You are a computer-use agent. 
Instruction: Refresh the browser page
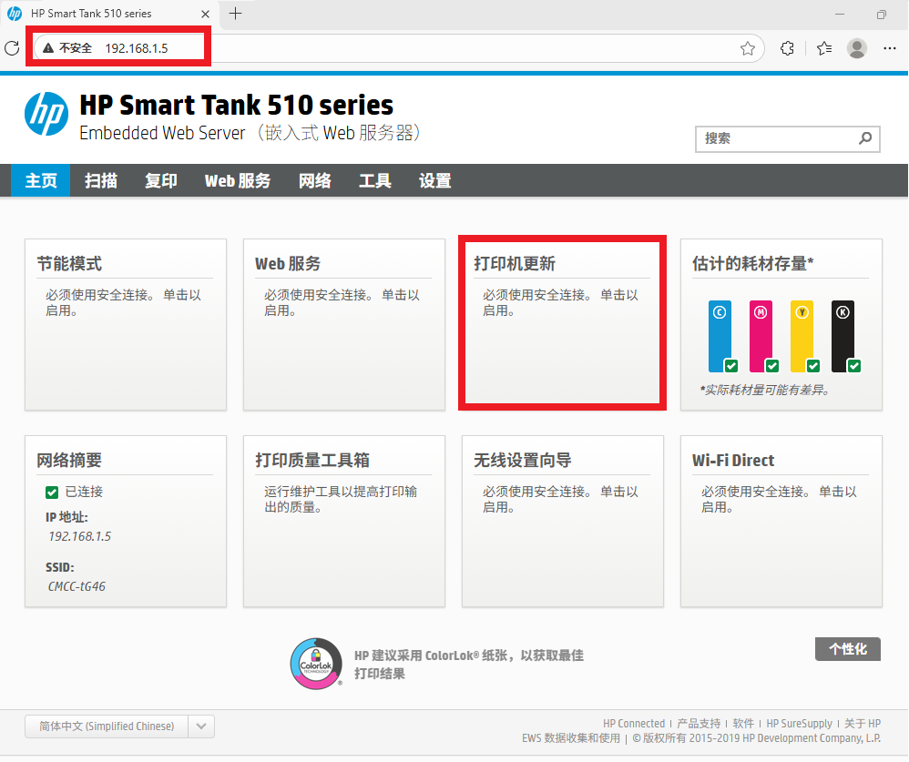pyautogui.click(x=12, y=48)
